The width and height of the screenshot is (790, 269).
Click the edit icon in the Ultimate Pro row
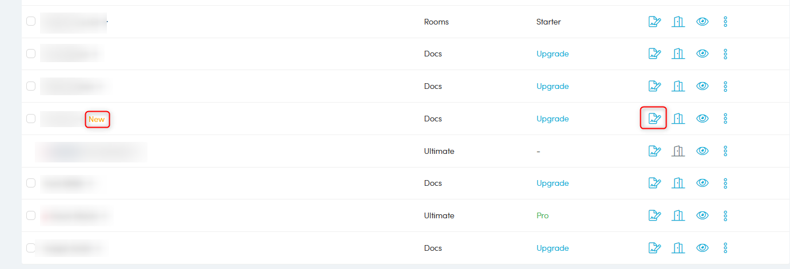(x=655, y=215)
